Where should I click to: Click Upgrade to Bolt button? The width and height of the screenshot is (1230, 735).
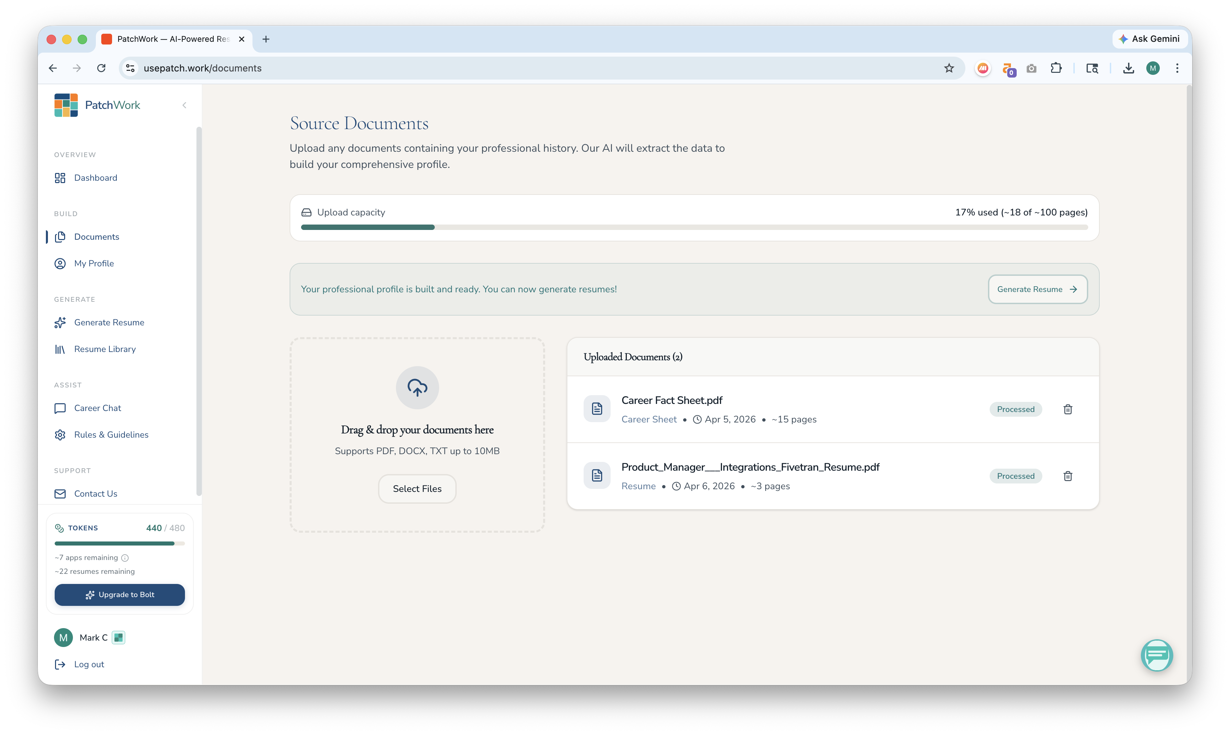pyautogui.click(x=119, y=594)
